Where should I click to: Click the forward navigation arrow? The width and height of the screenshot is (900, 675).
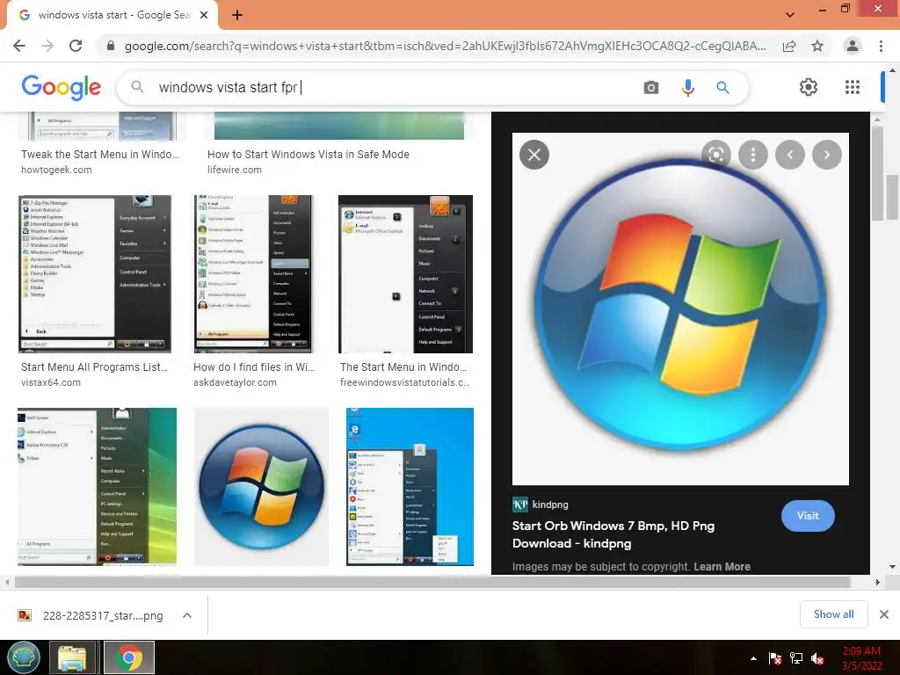(x=47, y=46)
